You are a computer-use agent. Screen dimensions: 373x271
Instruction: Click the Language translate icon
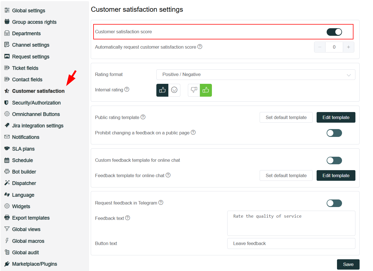coord(7,195)
